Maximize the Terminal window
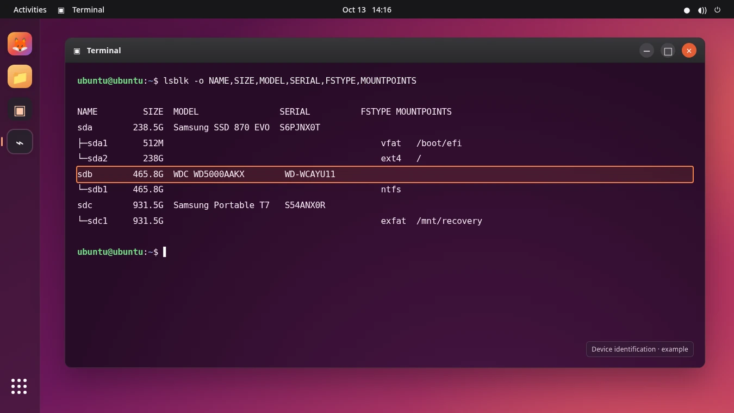Image resolution: width=734 pixels, height=413 pixels. coord(668,51)
